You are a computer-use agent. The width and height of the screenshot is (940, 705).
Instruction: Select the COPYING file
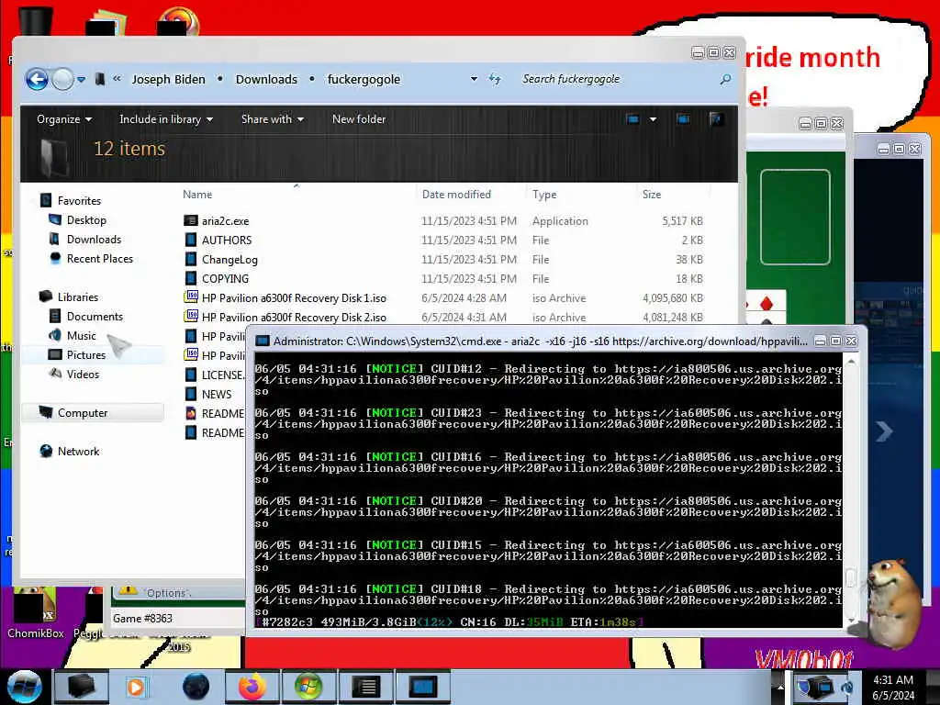pos(225,279)
